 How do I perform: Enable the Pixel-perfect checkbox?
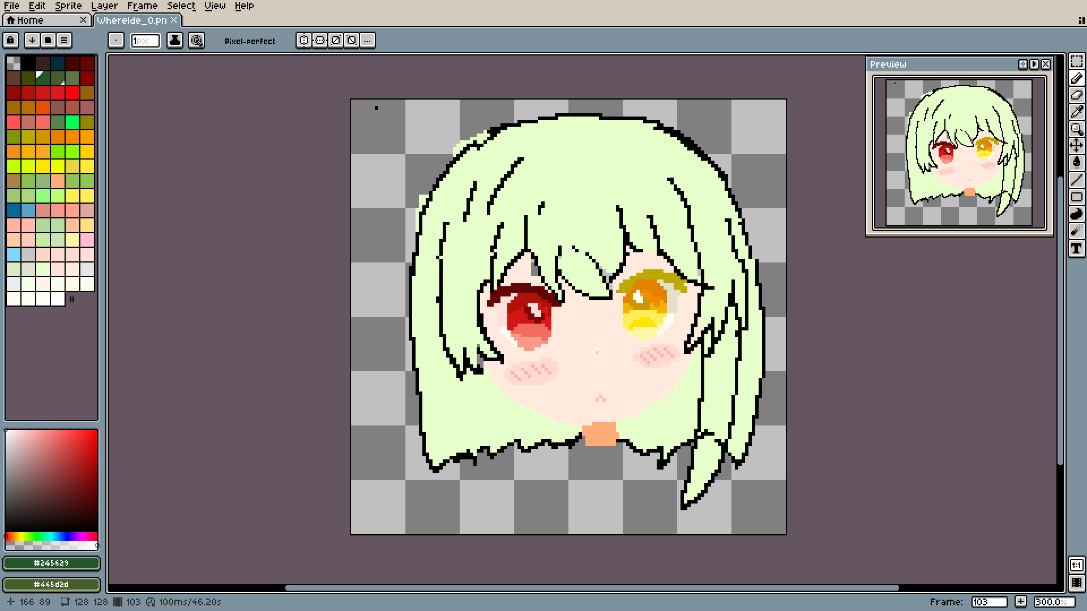pos(216,41)
